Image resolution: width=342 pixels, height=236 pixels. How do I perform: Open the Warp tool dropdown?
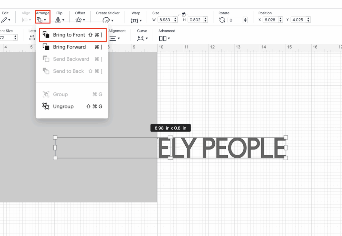[136, 20]
